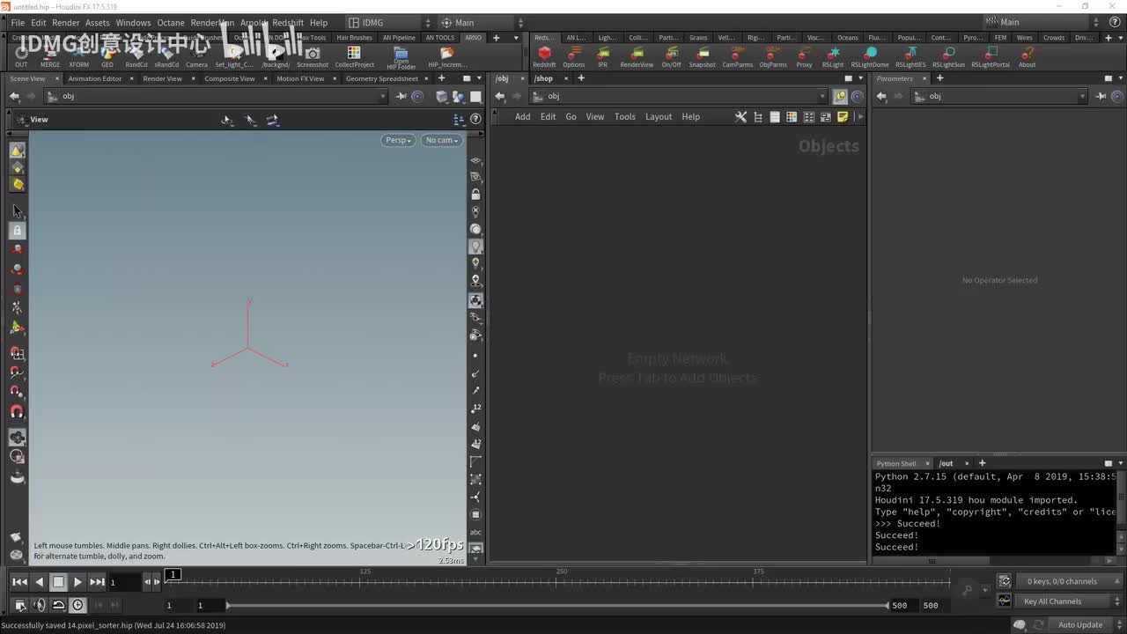Click the Redshift shelf tool icon
The height and width of the screenshot is (634, 1127).
click(x=544, y=54)
